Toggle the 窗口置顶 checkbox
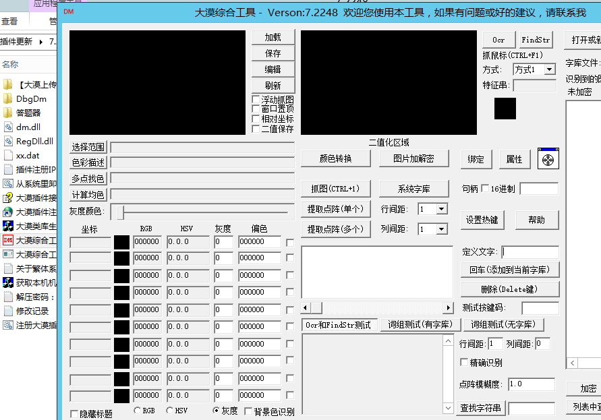This screenshot has width=601, height=420. [x=256, y=109]
